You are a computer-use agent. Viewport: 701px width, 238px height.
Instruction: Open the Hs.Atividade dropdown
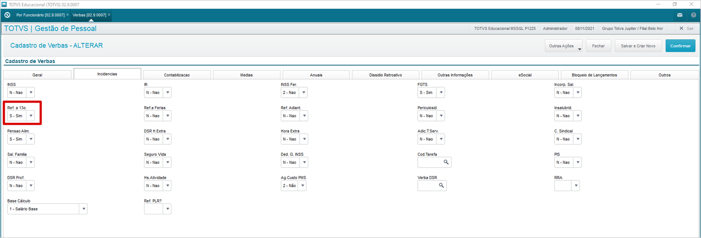[158, 186]
